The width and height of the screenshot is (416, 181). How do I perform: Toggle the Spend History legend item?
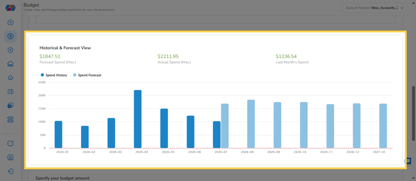tap(54, 75)
